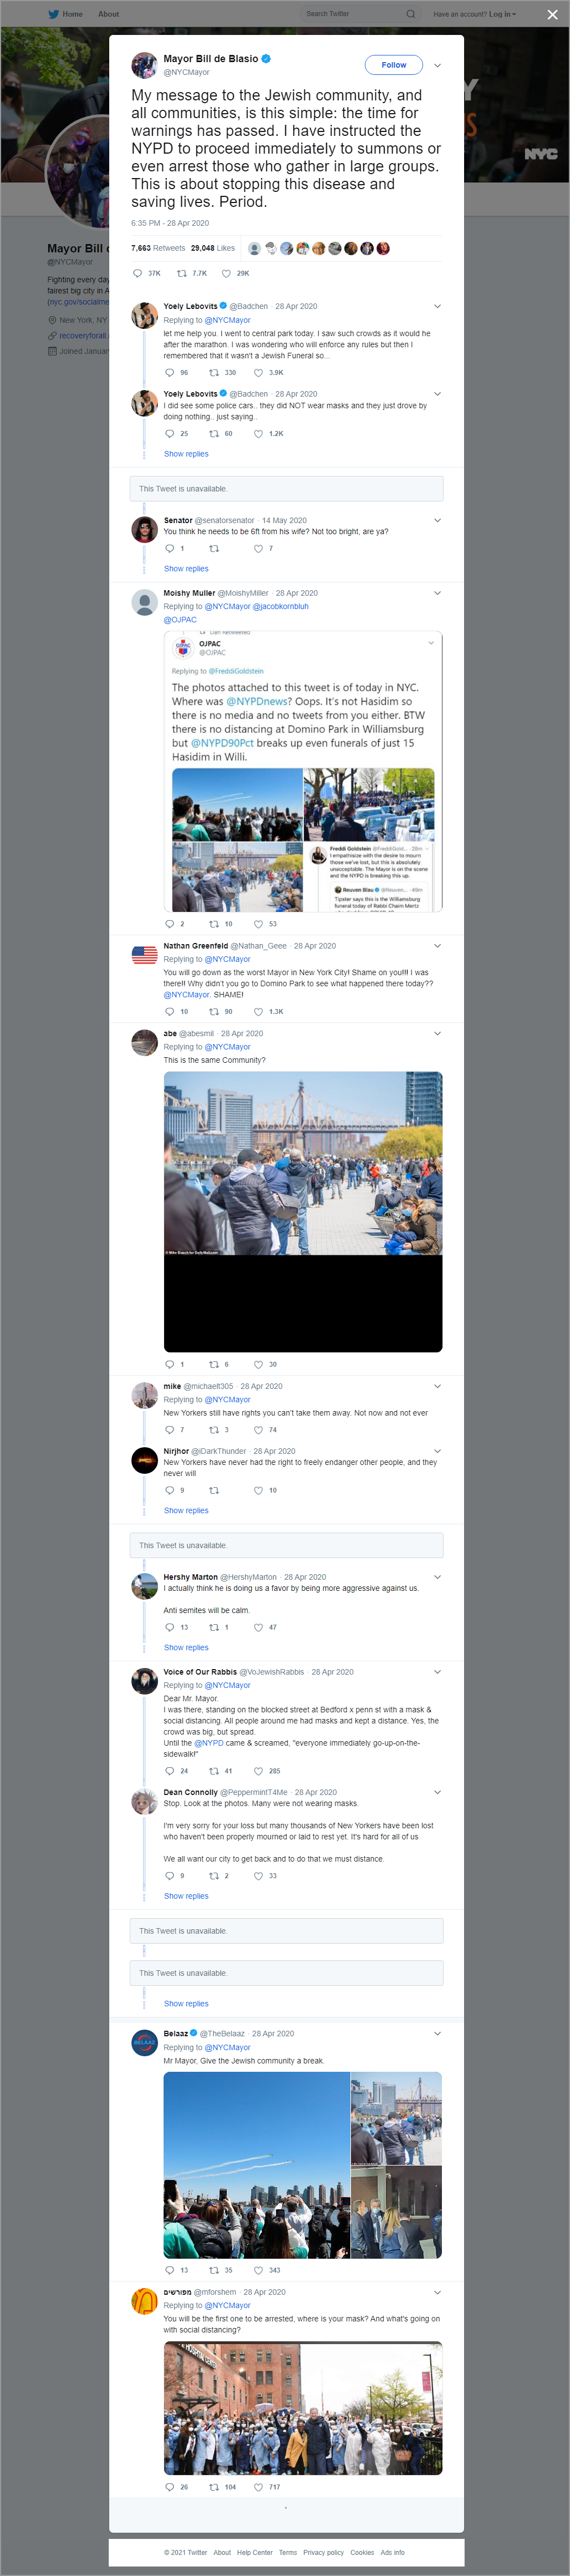Open options chevron on Belaaz tweet

(x=437, y=2034)
